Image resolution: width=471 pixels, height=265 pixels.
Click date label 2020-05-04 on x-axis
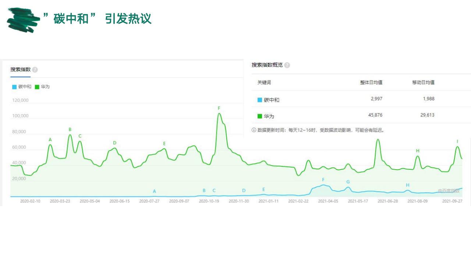tap(90, 201)
